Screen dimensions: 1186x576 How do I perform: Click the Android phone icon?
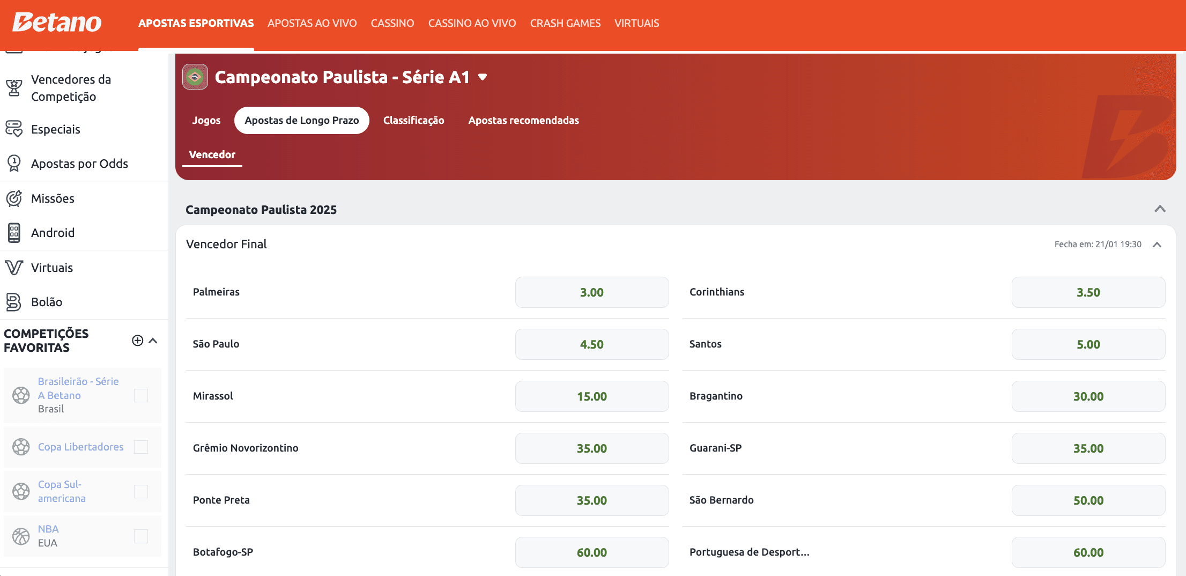tap(14, 233)
